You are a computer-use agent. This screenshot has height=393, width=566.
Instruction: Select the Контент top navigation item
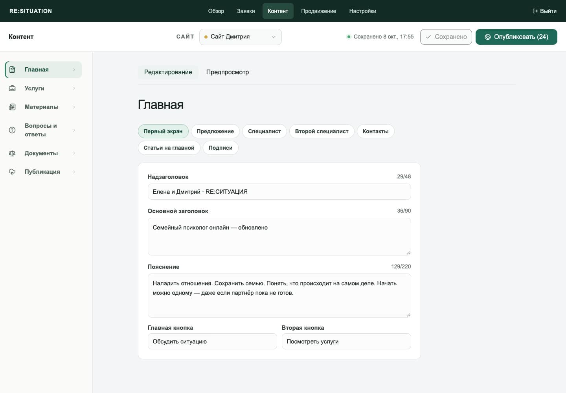pyautogui.click(x=278, y=11)
